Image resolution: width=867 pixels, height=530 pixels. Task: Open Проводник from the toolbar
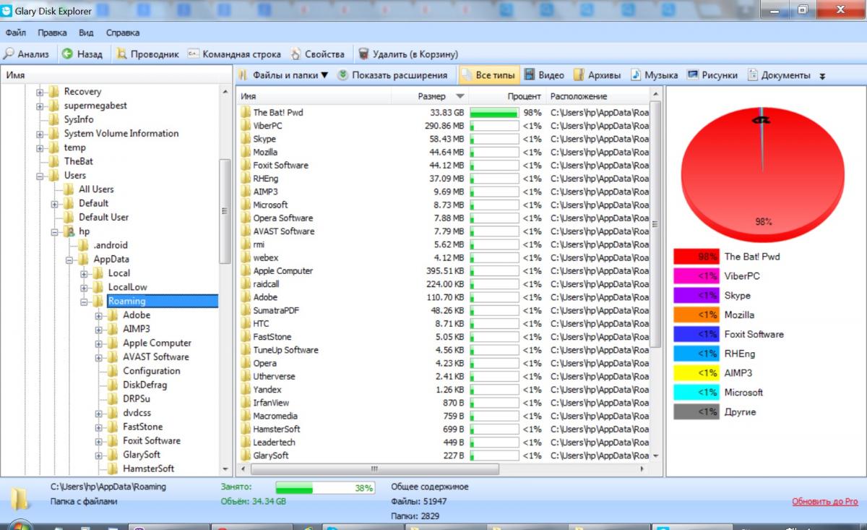pos(147,54)
